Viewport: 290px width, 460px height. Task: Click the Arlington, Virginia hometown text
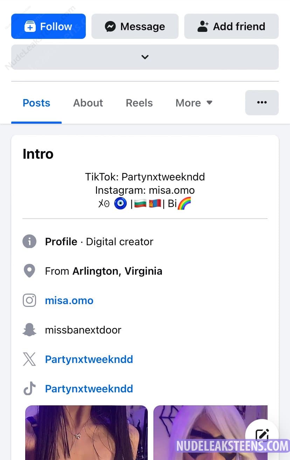(x=117, y=271)
